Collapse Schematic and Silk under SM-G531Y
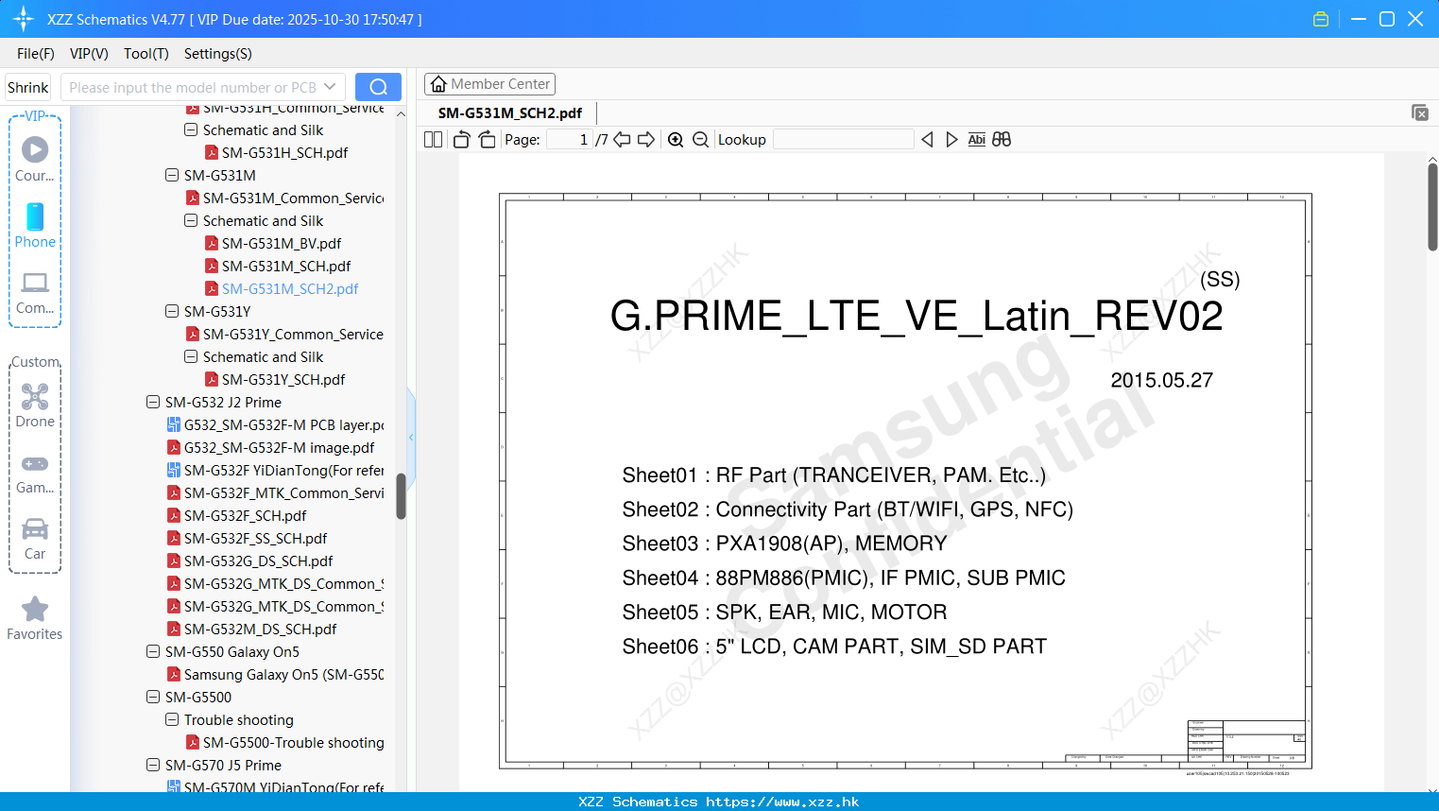The width and height of the screenshot is (1439, 811). click(191, 356)
